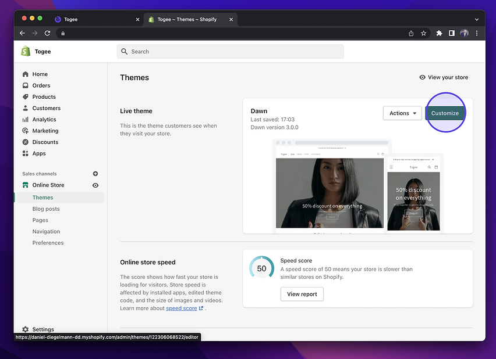The image size is (496, 359).
Task: View online store via eye icon
Action: click(95, 185)
